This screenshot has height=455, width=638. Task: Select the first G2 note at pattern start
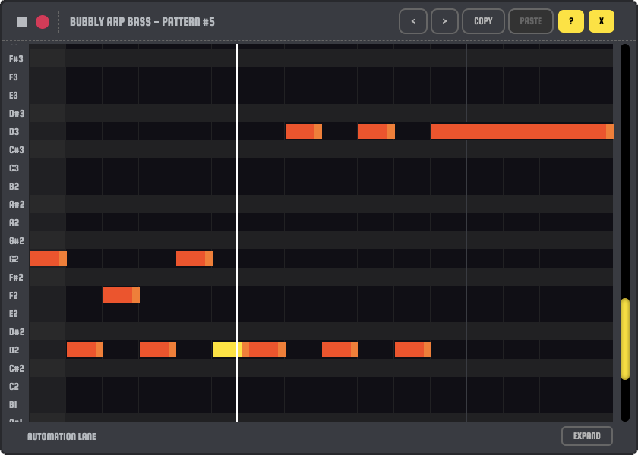(x=48, y=259)
